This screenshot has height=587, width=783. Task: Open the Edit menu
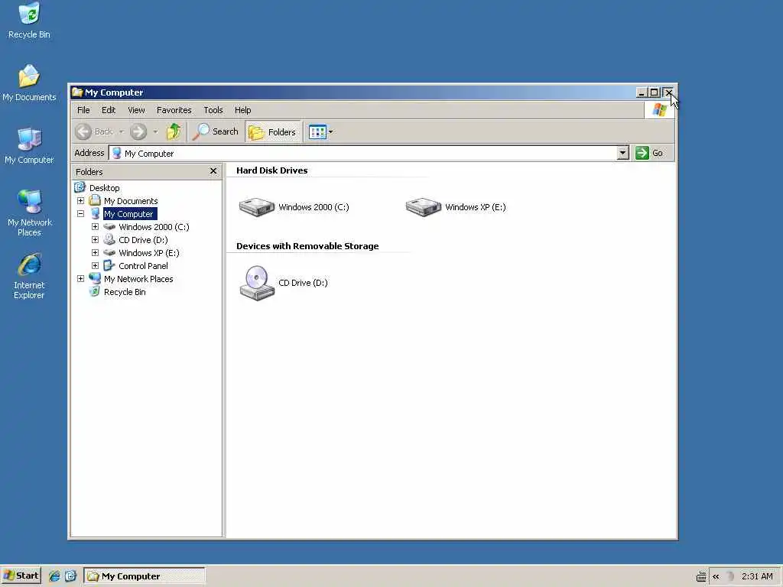(x=109, y=110)
